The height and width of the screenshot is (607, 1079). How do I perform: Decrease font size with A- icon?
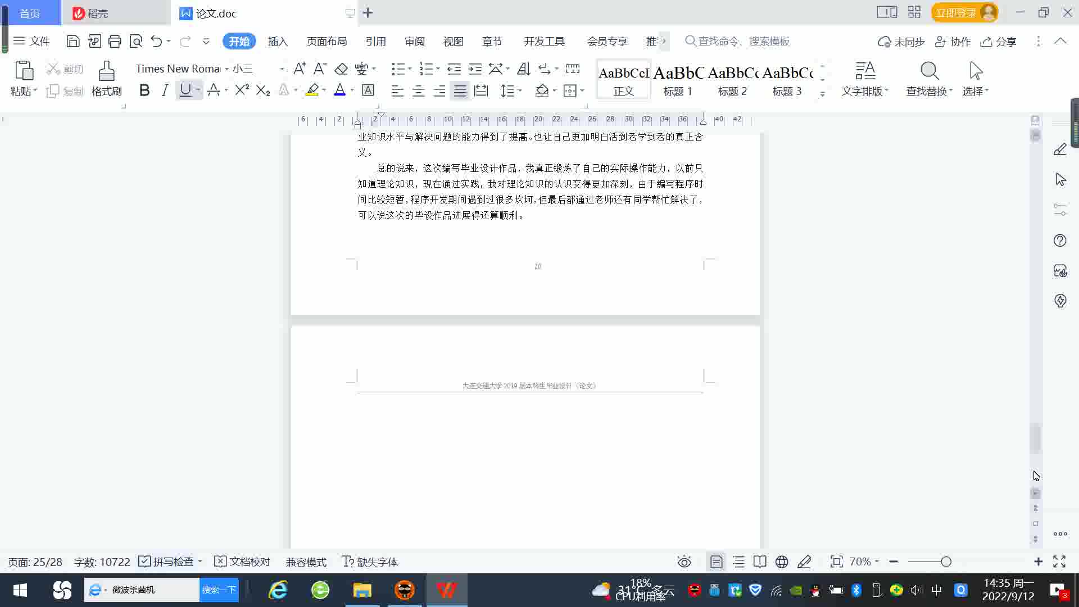click(320, 69)
